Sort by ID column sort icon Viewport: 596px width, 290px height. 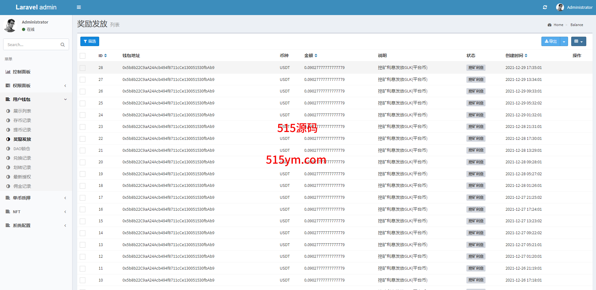(105, 55)
